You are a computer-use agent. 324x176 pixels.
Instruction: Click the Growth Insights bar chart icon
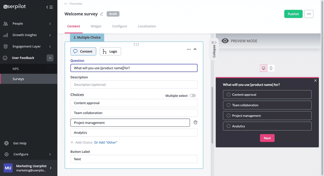(6, 35)
